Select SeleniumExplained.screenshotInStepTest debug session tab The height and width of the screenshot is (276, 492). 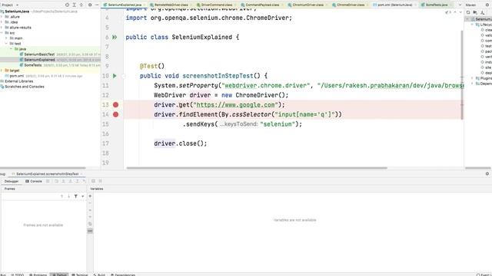click(47, 174)
